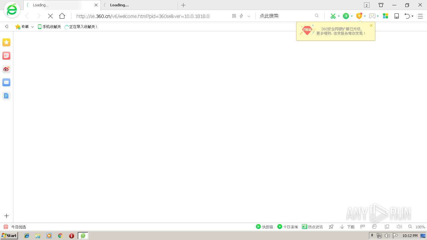Expand the address bar history dropdown
The width and height of the screenshot is (427, 240).
(x=249, y=16)
